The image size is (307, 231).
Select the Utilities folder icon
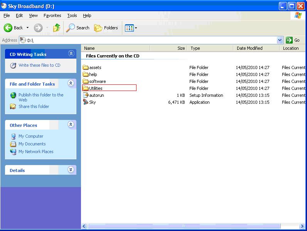pyautogui.click(x=86, y=88)
